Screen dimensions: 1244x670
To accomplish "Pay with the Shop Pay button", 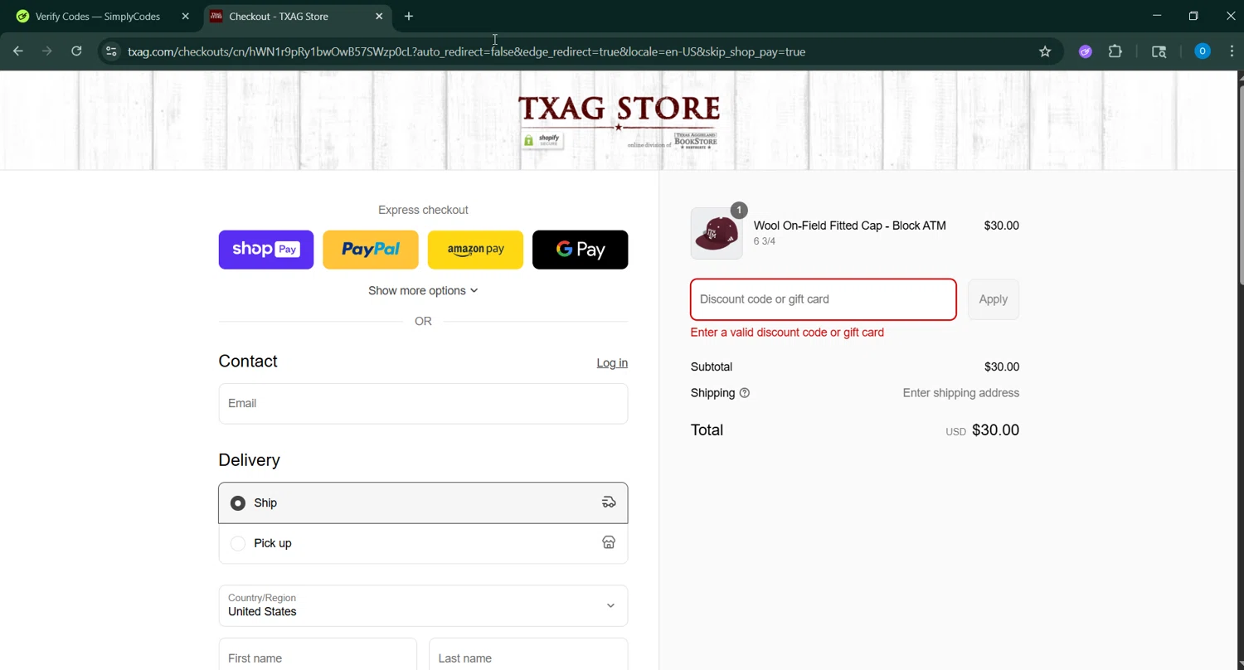I will (x=266, y=250).
